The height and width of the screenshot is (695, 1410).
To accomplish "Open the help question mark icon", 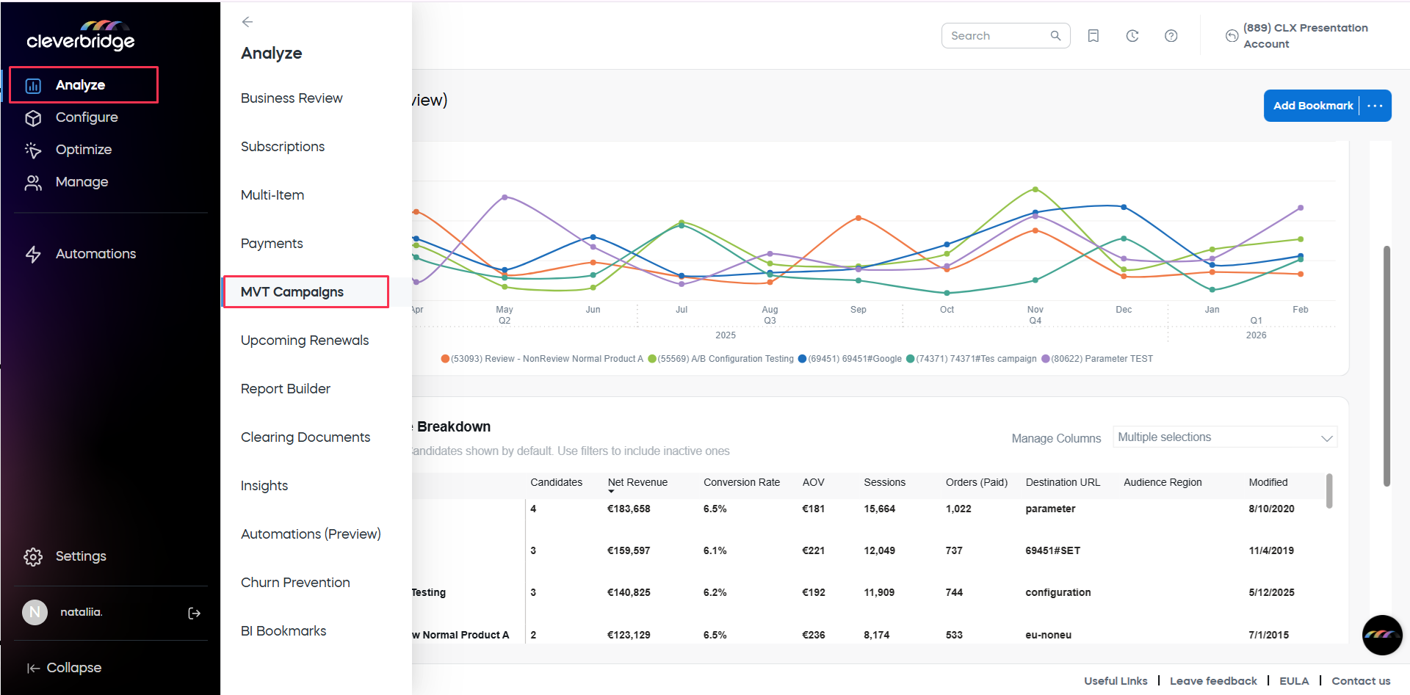I will [x=1171, y=35].
